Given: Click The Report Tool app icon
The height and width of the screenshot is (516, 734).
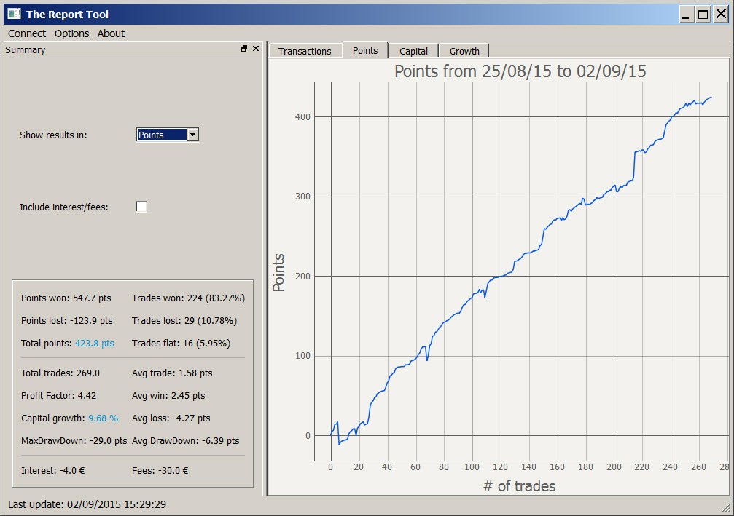Looking at the screenshot, I should click(14, 14).
